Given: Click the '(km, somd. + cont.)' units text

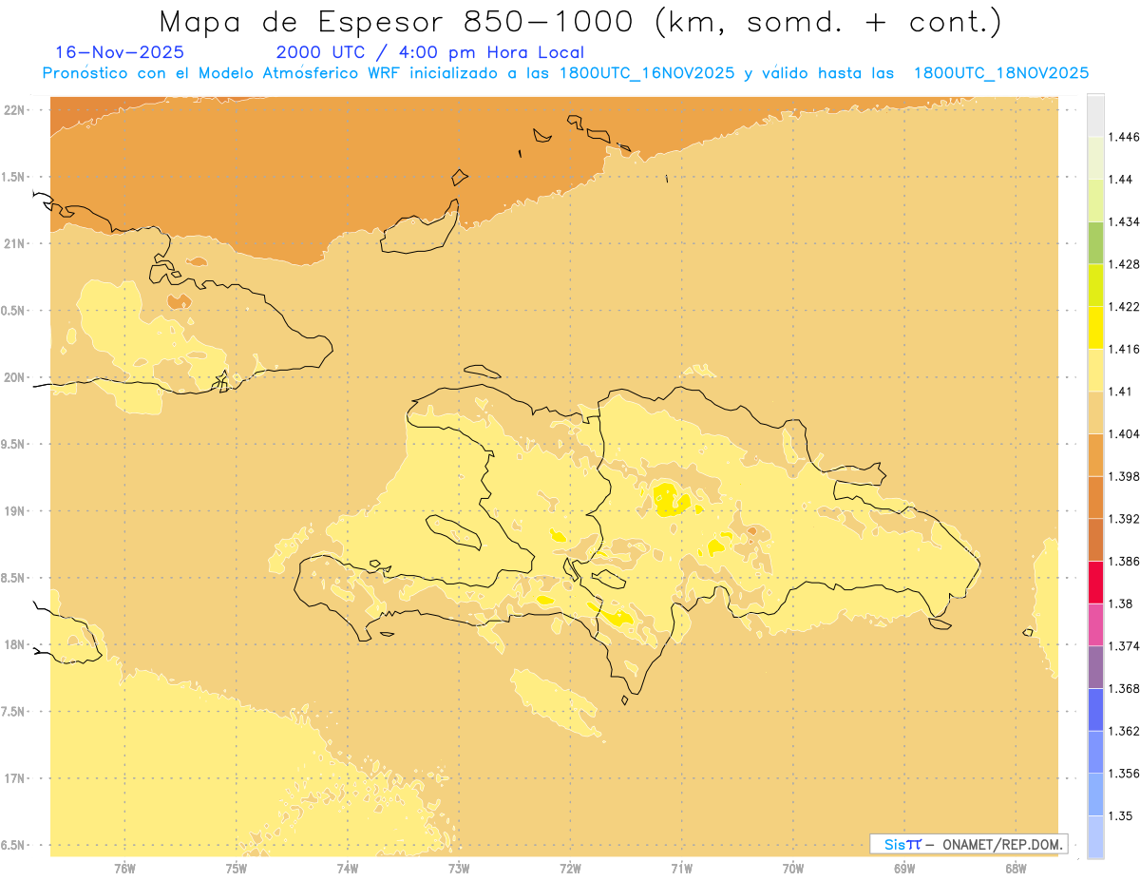Looking at the screenshot, I should point(830,22).
